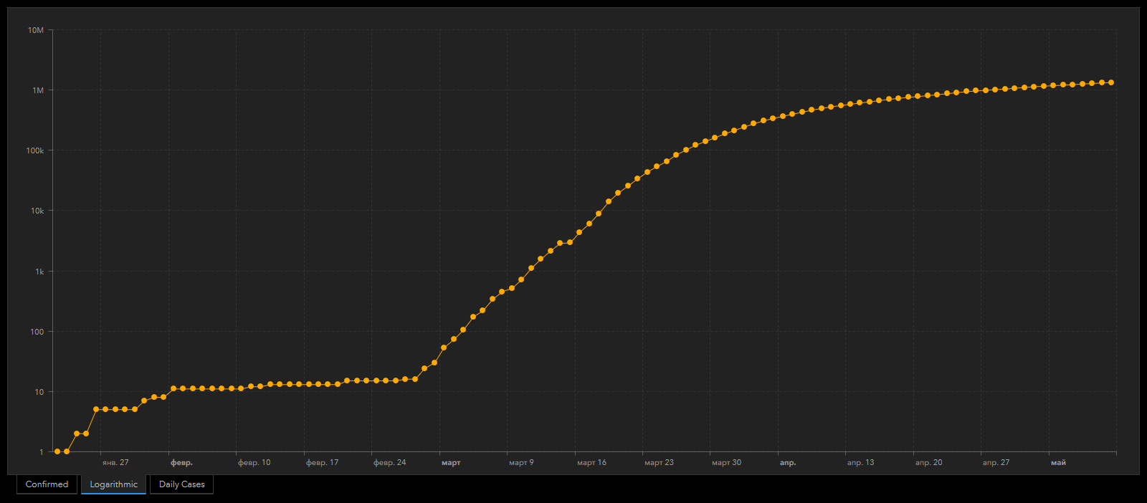The width and height of the screenshot is (1147, 503).
Task: Open the Daily Cases tab
Action: coord(181,484)
